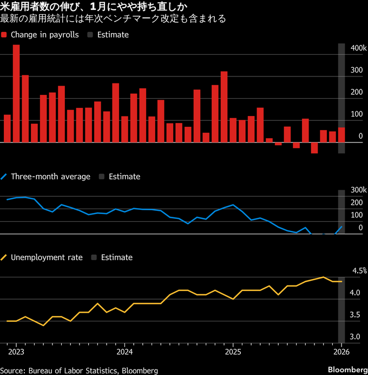Click the blue Three-month average legend line icon
Screen dimensions: 368x375
[x=4, y=177]
